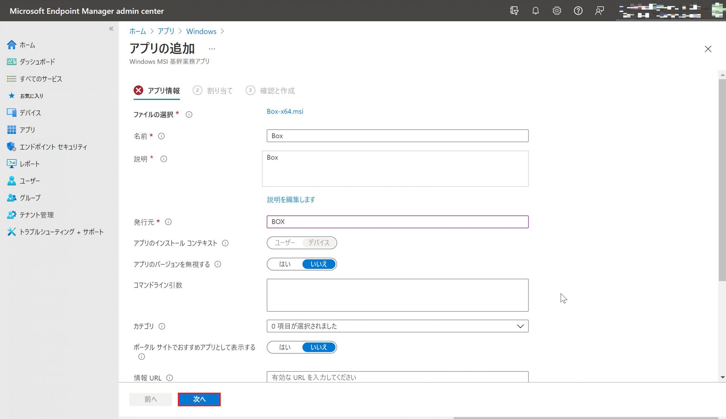Open the Box-x64.msi file link
726x419 pixels.
tap(285, 111)
